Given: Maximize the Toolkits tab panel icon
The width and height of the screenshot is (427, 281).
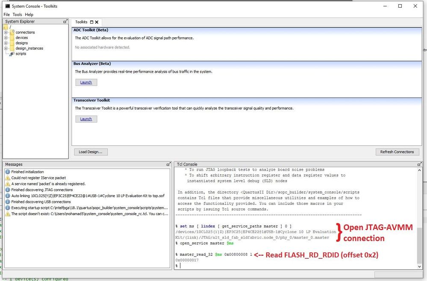Looking at the screenshot, I should tap(91, 22).
